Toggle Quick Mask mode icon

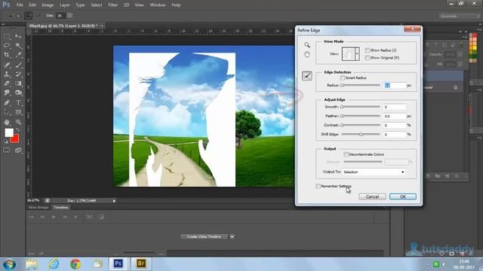click(x=7, y=151)
